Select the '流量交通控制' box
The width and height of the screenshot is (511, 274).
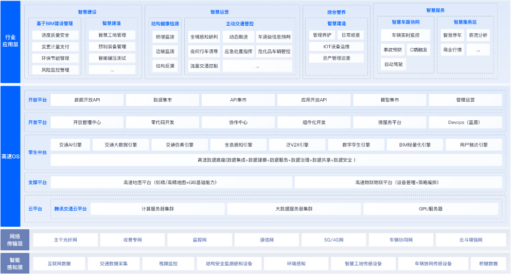tap(204, 66)
